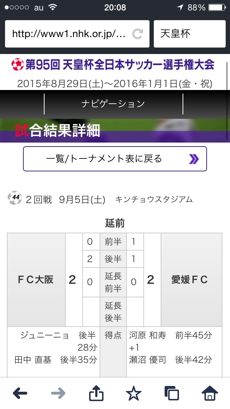Viewport: 230px width, 409px height.
Task: Go to the home page icon
Action: [210, 393]
